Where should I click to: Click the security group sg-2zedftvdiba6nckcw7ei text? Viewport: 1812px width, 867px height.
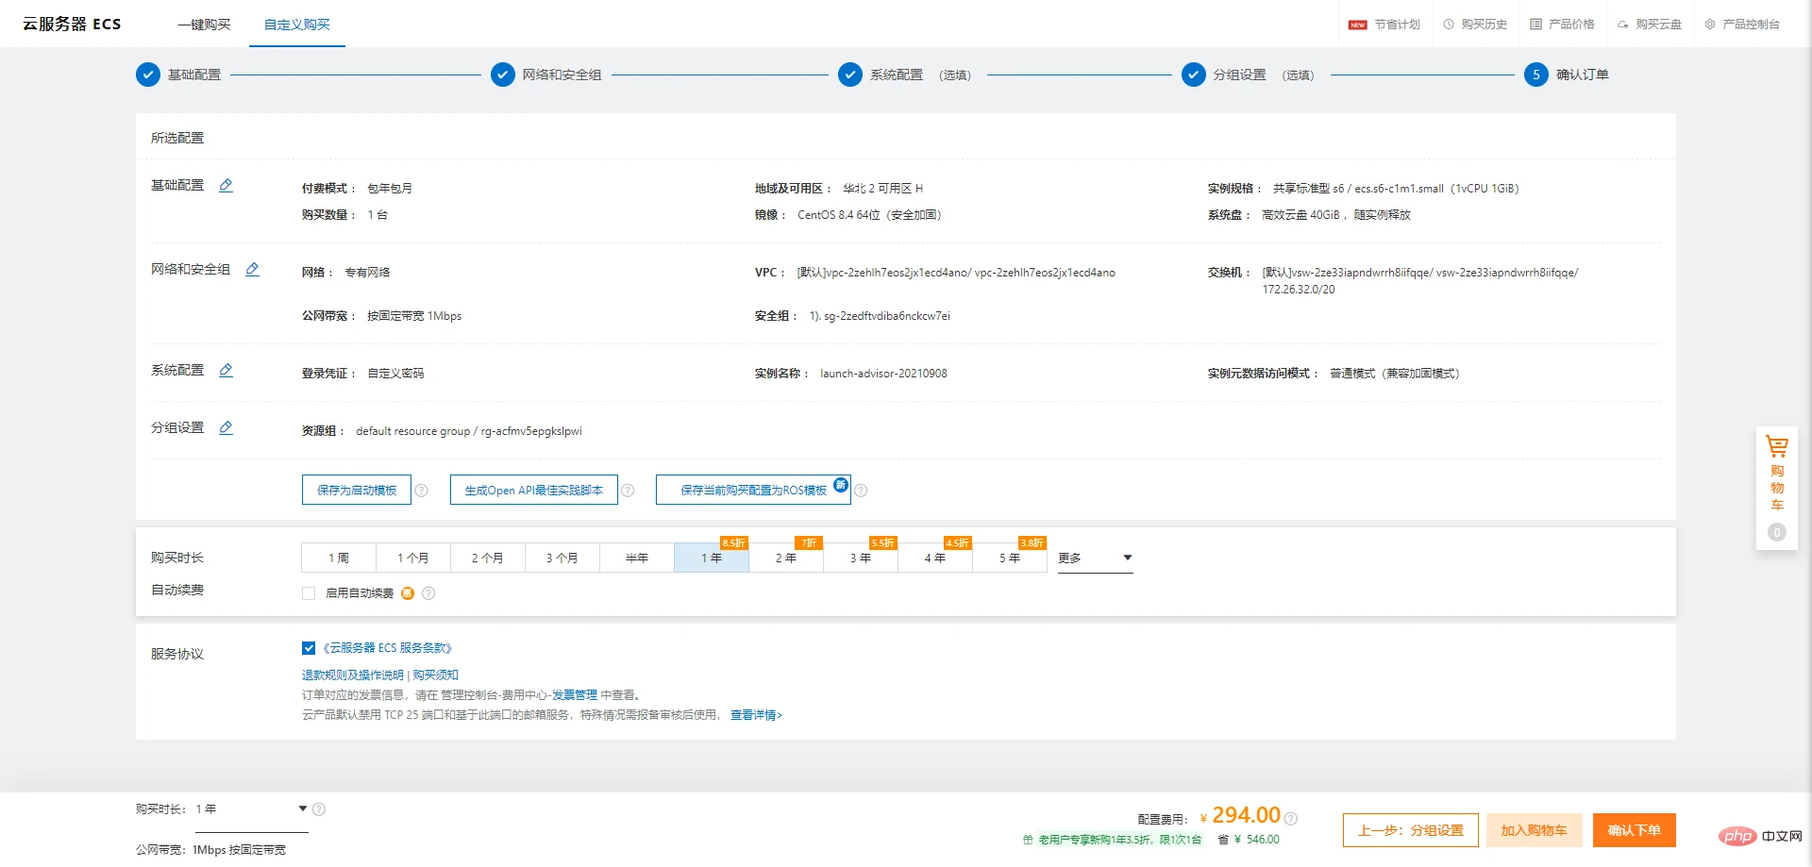pos(887,316)
